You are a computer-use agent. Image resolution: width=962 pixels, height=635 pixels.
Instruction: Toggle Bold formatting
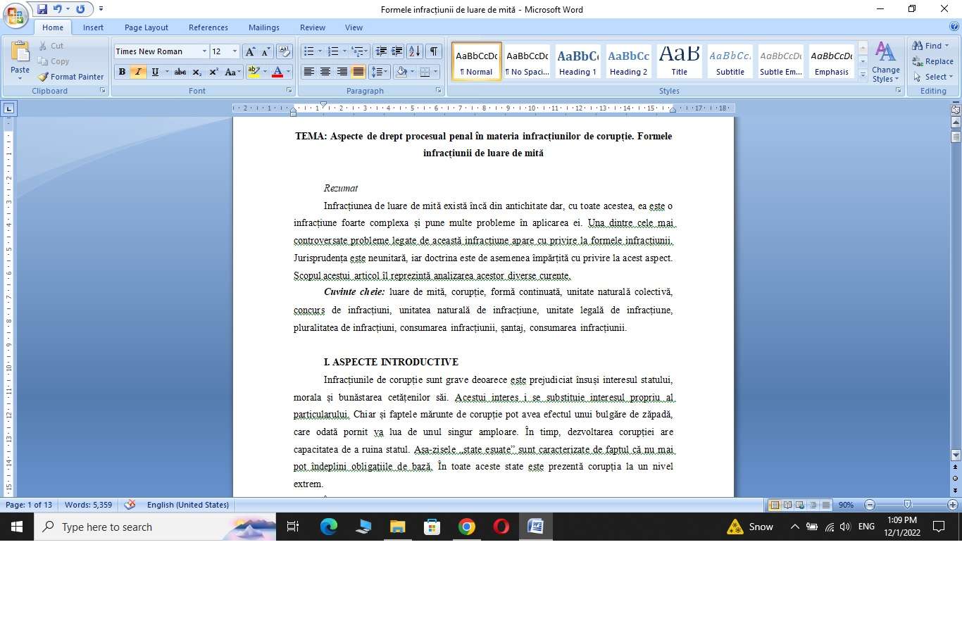(122, 72)
